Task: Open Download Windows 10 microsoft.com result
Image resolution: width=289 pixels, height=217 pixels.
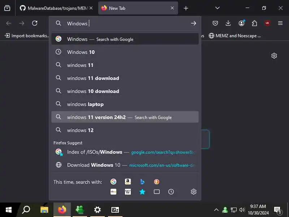Action: point(125,165)
